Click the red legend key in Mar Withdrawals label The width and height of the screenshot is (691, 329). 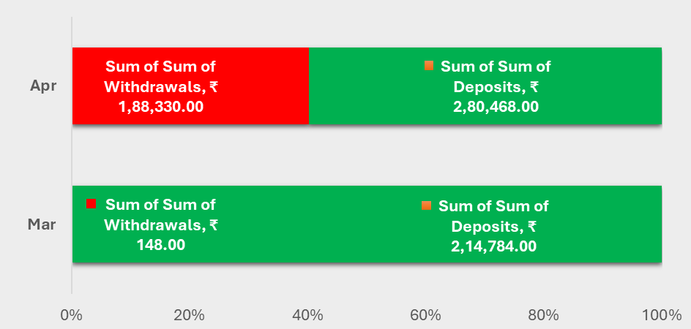91,203
